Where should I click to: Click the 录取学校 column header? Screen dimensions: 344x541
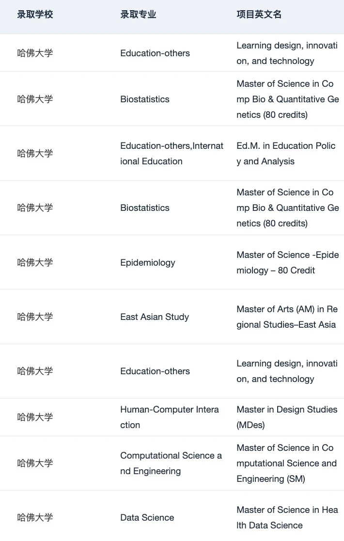[x=35, y=15]
